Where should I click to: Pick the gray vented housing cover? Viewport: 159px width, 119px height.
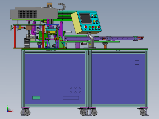click(34, 13)
